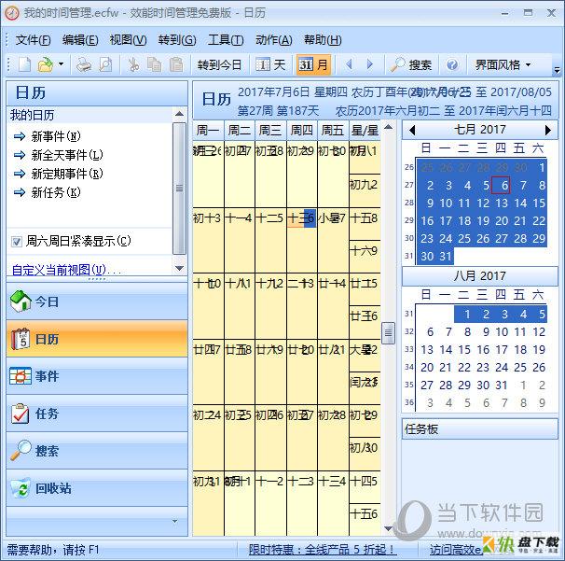
Task: Click the 七月 2017 month header
Action: (x=480, y=130)
